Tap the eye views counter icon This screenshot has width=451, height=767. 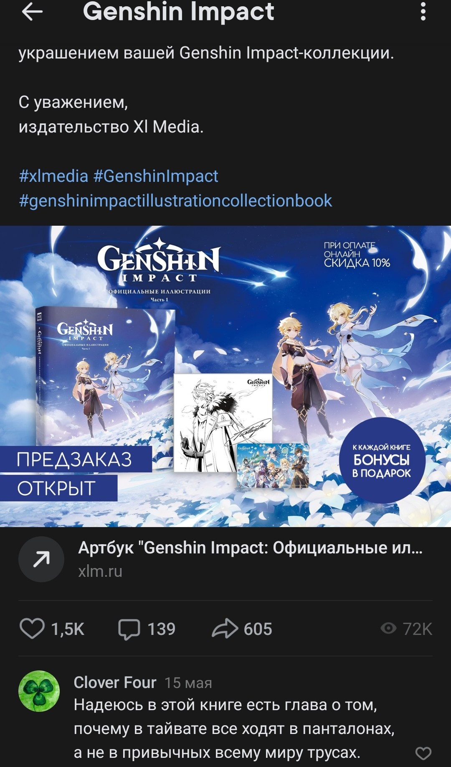click(x=388, y=628)
